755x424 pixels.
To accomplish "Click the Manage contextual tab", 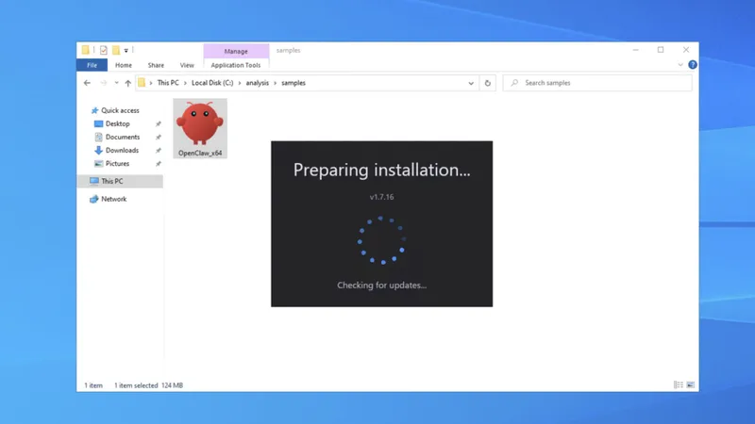I will [x=236, y=51].
